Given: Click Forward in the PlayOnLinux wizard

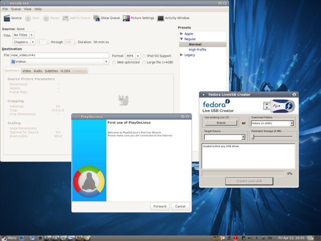Looking at the screenshot, I should click(159, 206).
